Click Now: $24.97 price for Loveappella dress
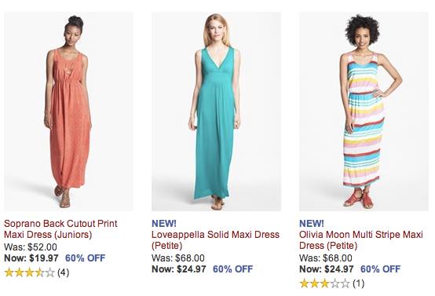Viewport: 435px width, 296px height. coord(179,269)
